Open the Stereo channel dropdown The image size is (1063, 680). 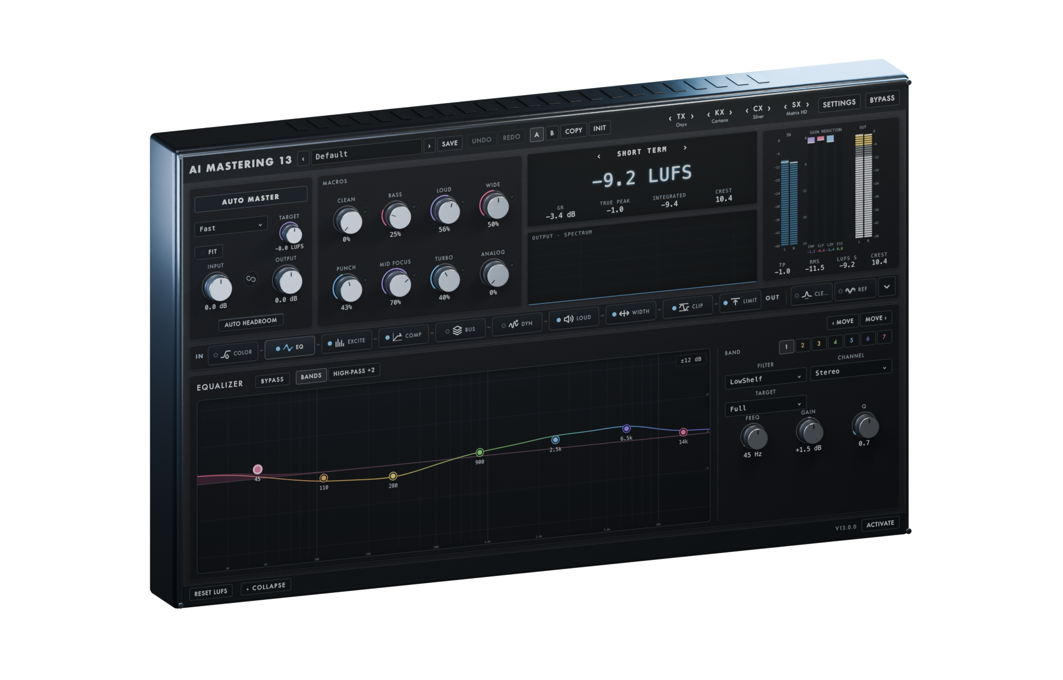[850, 370]
